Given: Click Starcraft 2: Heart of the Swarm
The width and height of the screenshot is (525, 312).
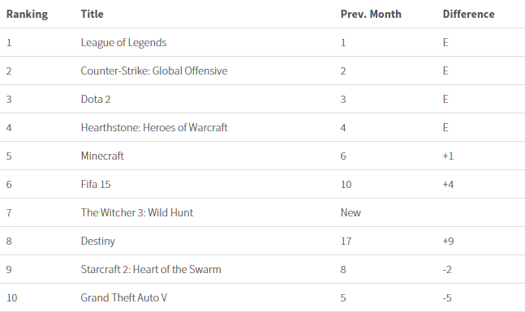Looking at the screenshot, I should point(151,270).
